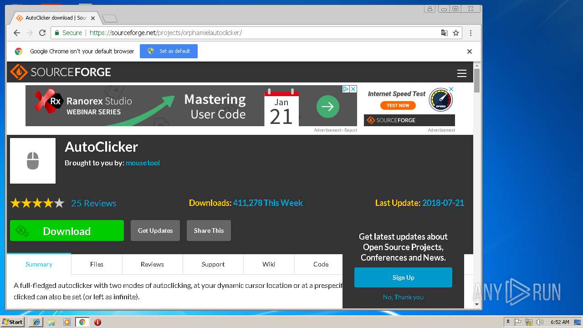The height and width of the screenshot is (328, 583).
Task: Open AdChoices info icon on Ranorex ad
Action: [346, 89]
